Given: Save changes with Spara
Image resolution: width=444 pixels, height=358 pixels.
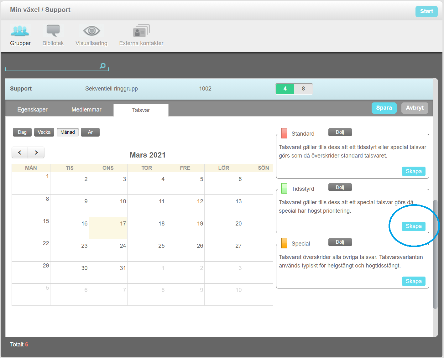Looking at the screenshot, I should coord(384,108).
